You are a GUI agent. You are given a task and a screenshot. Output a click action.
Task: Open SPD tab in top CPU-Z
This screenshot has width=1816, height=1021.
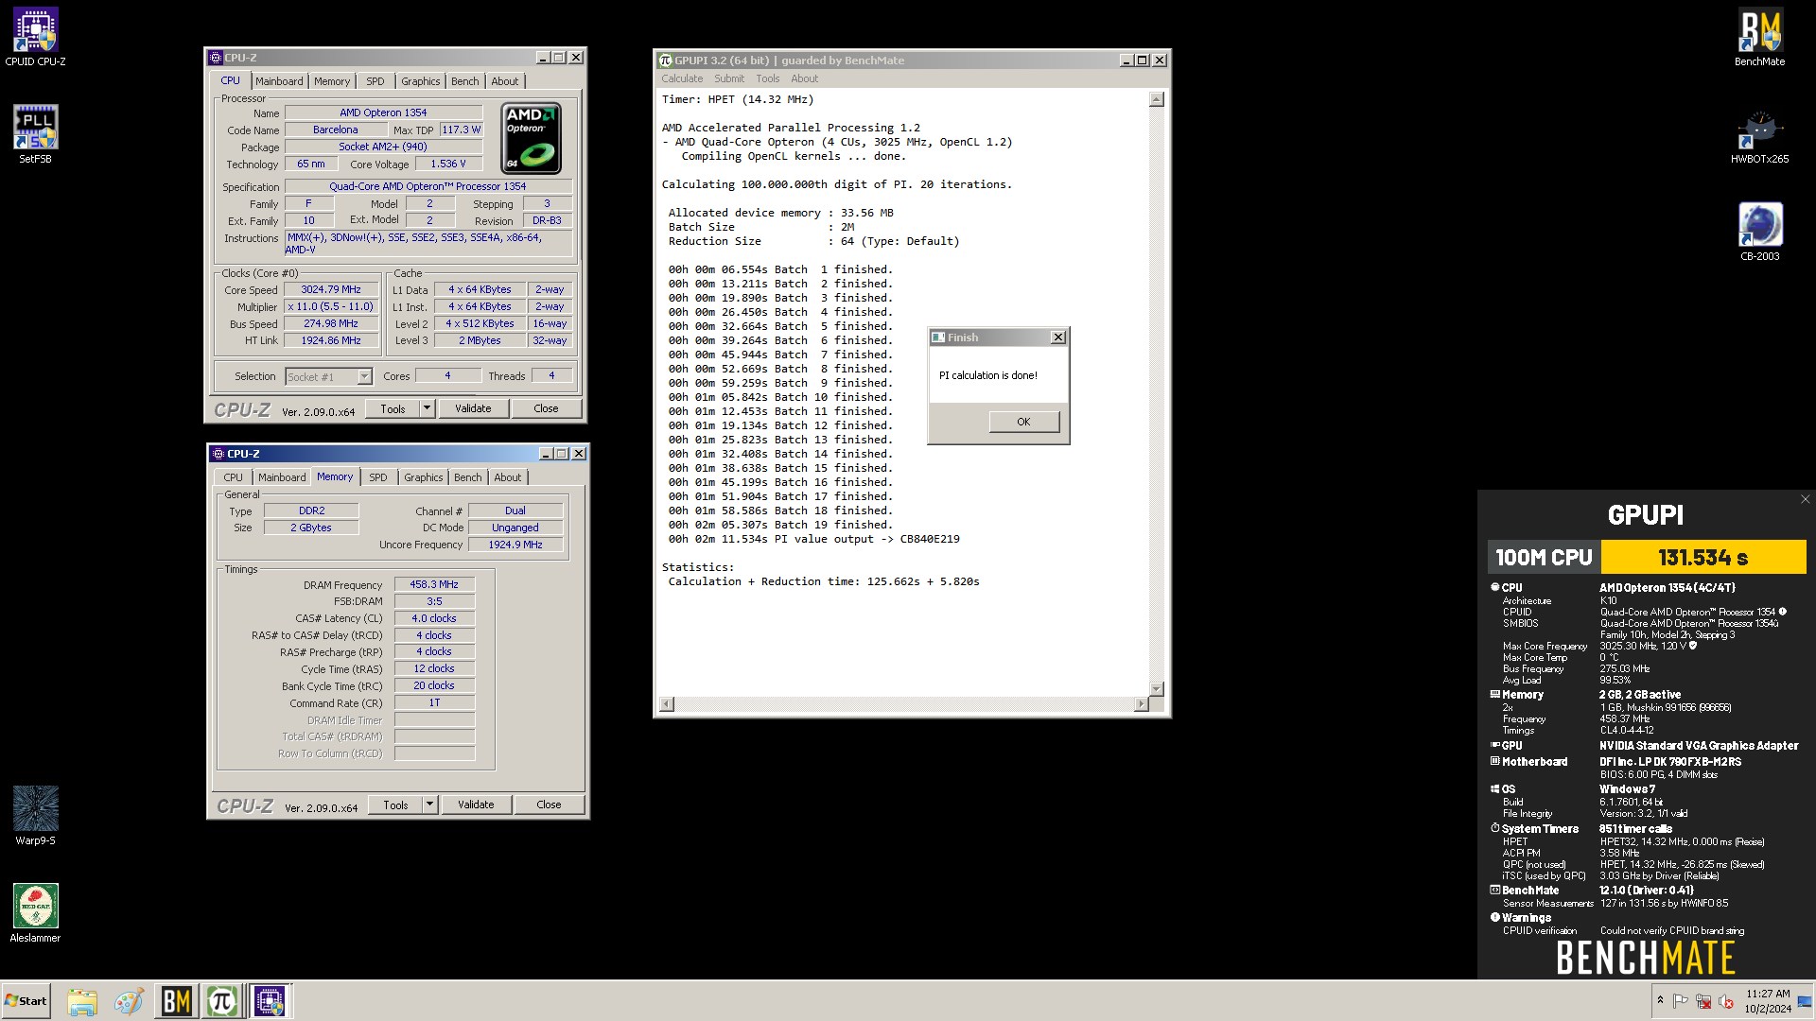[375, 81]
